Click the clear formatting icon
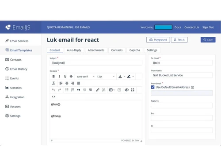Image resolution: width=221 pixels, height=166 pixels. 53,83
